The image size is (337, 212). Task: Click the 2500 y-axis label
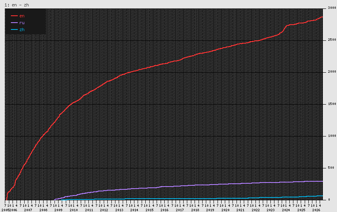click(332, 40)
